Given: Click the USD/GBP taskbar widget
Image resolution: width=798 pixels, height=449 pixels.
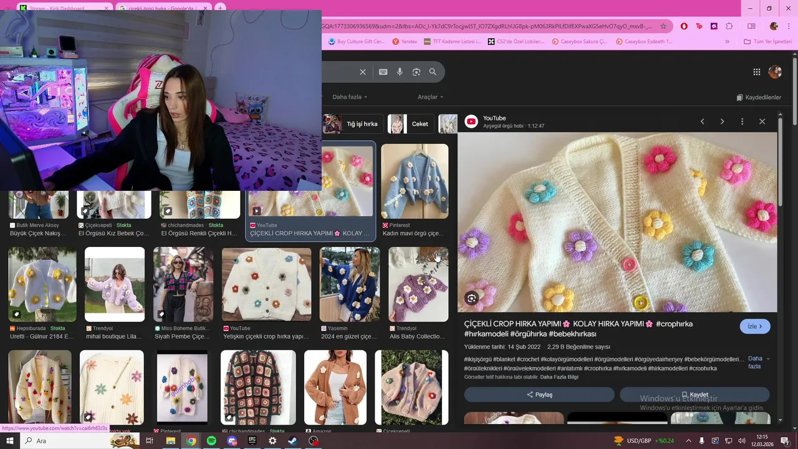Looking at the screenshot, I should tap(644, 441).
